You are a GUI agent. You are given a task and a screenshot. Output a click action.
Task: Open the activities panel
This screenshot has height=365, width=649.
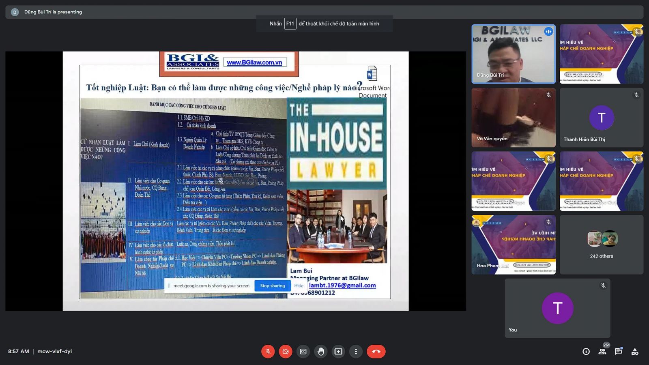click(x=635, y=352)
